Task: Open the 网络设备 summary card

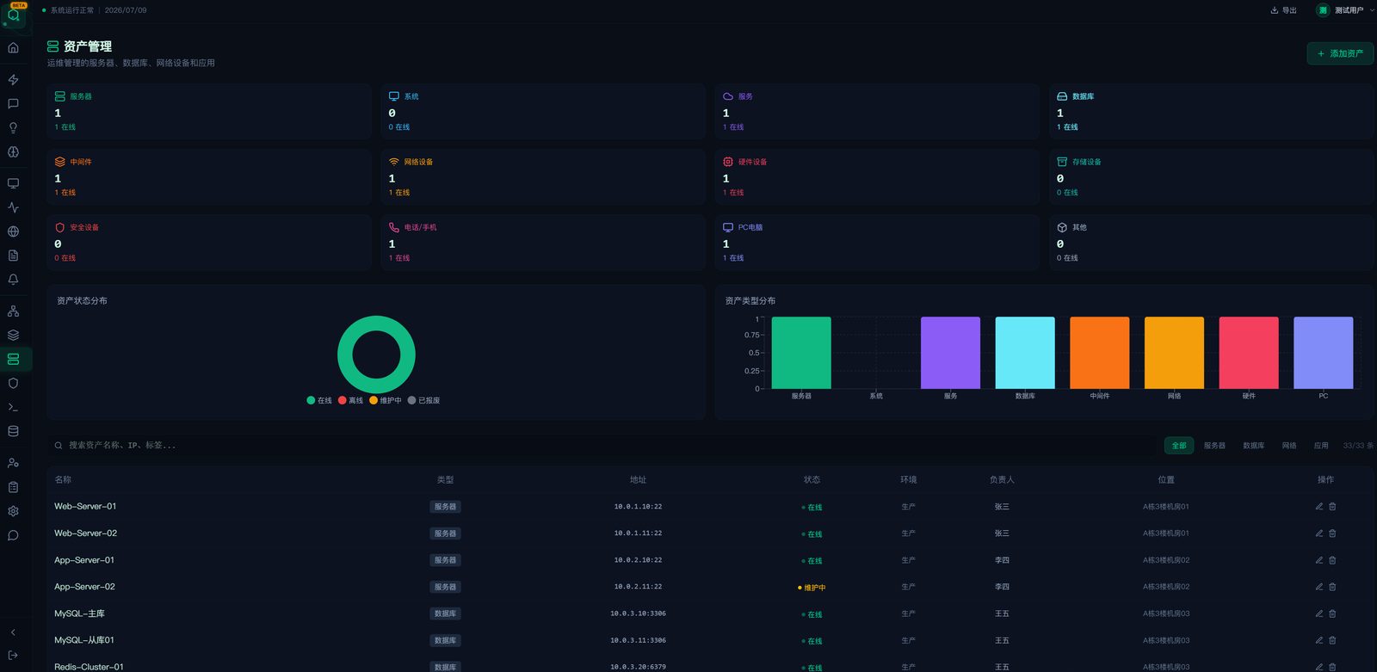Action: tap(543, 176)
